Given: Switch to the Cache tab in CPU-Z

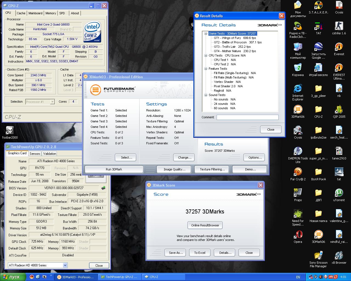Looking at the screenshot, I should (21, 13).
